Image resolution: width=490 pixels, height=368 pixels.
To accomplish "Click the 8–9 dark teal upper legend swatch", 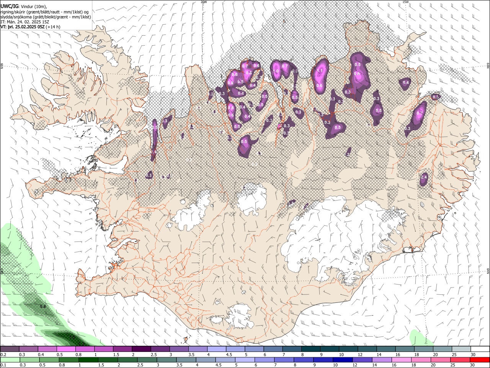I will click(x=311, y=349).
